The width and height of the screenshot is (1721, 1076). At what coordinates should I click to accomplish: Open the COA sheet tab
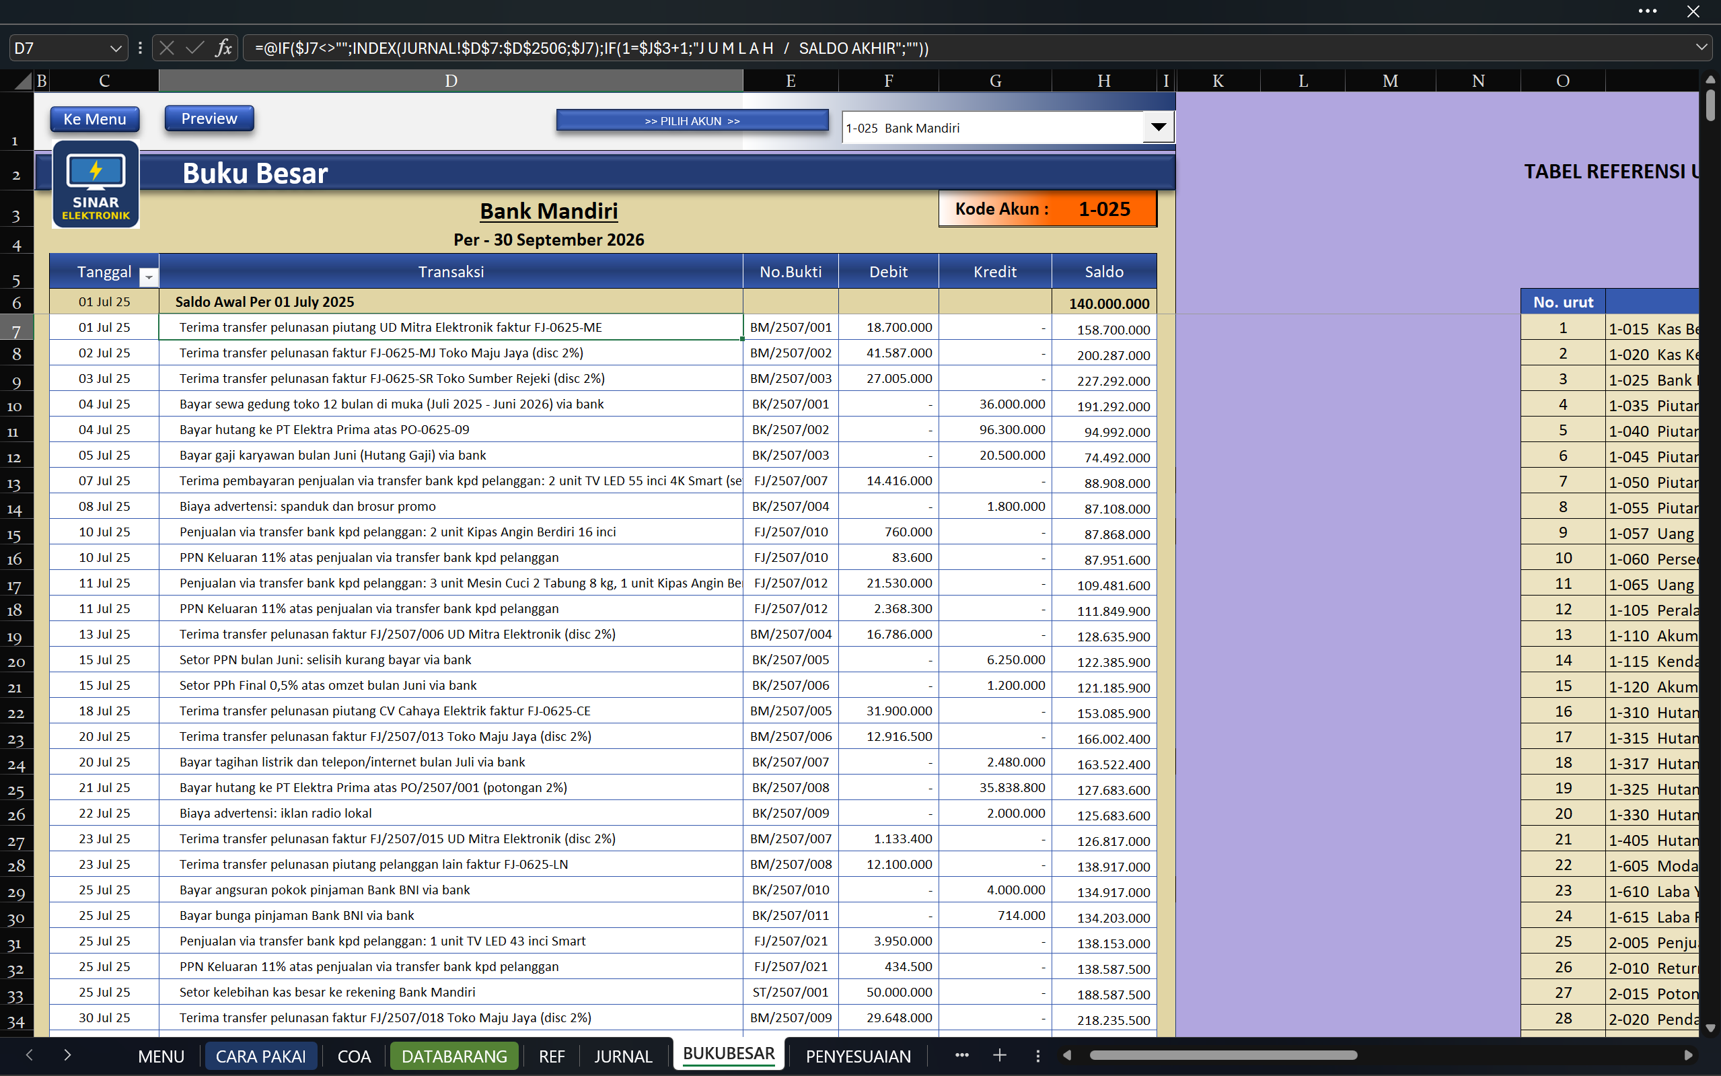coord(354,1056)
